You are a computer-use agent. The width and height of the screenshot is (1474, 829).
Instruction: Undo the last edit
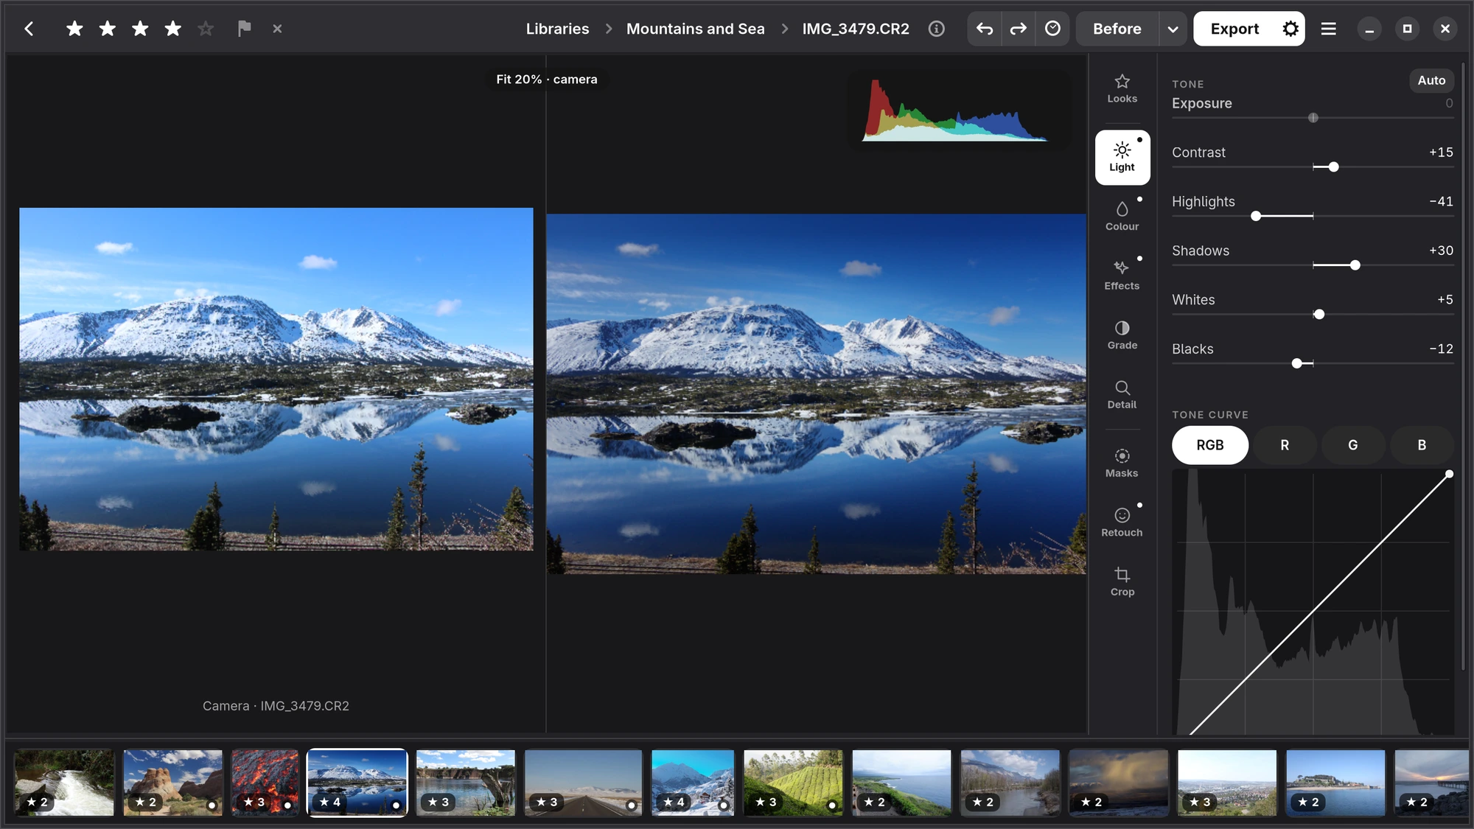tap(985, 29)
